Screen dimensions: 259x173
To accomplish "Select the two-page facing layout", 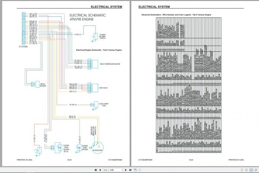I will [x=251, y=170].
